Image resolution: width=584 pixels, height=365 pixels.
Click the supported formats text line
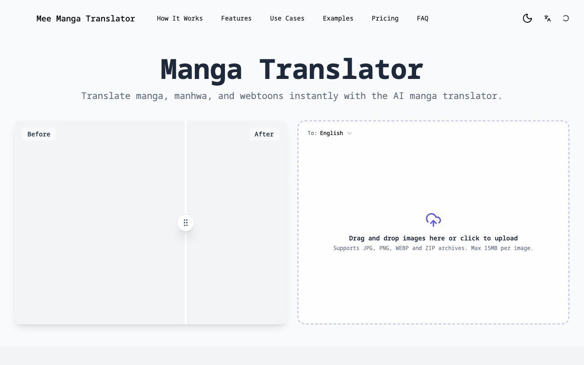coord(433,248)
